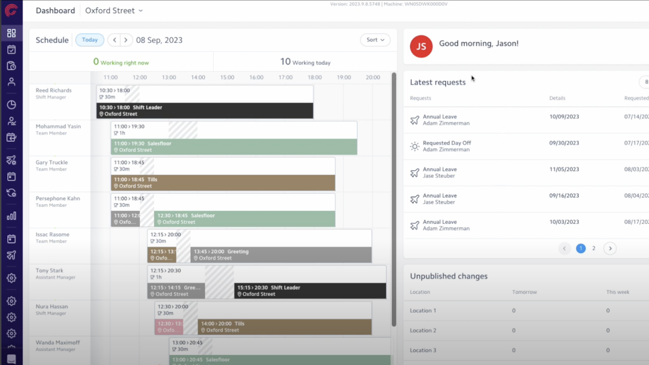649x365 pixels.
Task: Open the Dashboard grid icon in sidebar
Action: (11, 33)
